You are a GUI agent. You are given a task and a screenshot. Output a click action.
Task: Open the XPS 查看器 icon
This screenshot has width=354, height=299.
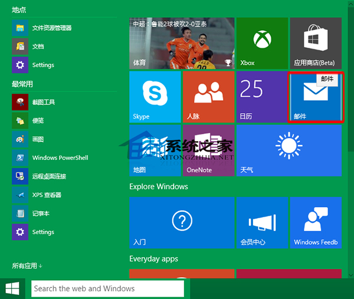20,195
